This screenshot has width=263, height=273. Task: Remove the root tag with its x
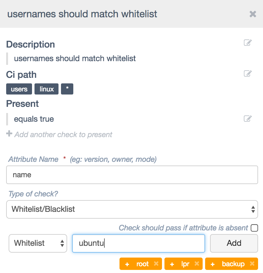coord(156,264)
